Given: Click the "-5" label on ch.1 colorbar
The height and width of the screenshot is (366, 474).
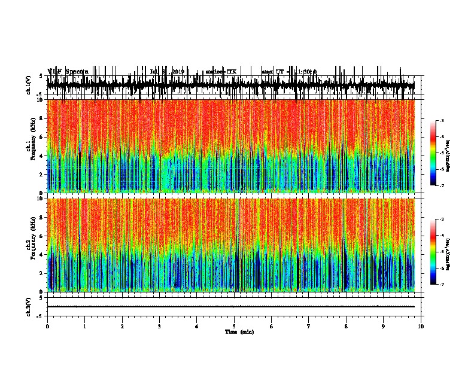Looking at the screenshot, I should [441, 153].
